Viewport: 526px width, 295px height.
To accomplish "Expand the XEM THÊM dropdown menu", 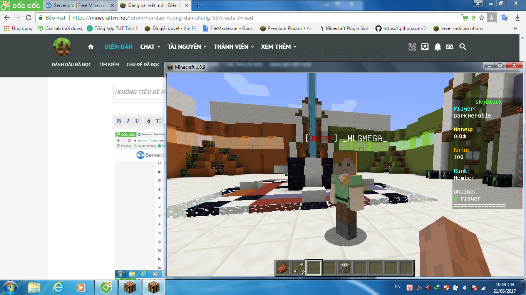I will (x=278, y=47).
